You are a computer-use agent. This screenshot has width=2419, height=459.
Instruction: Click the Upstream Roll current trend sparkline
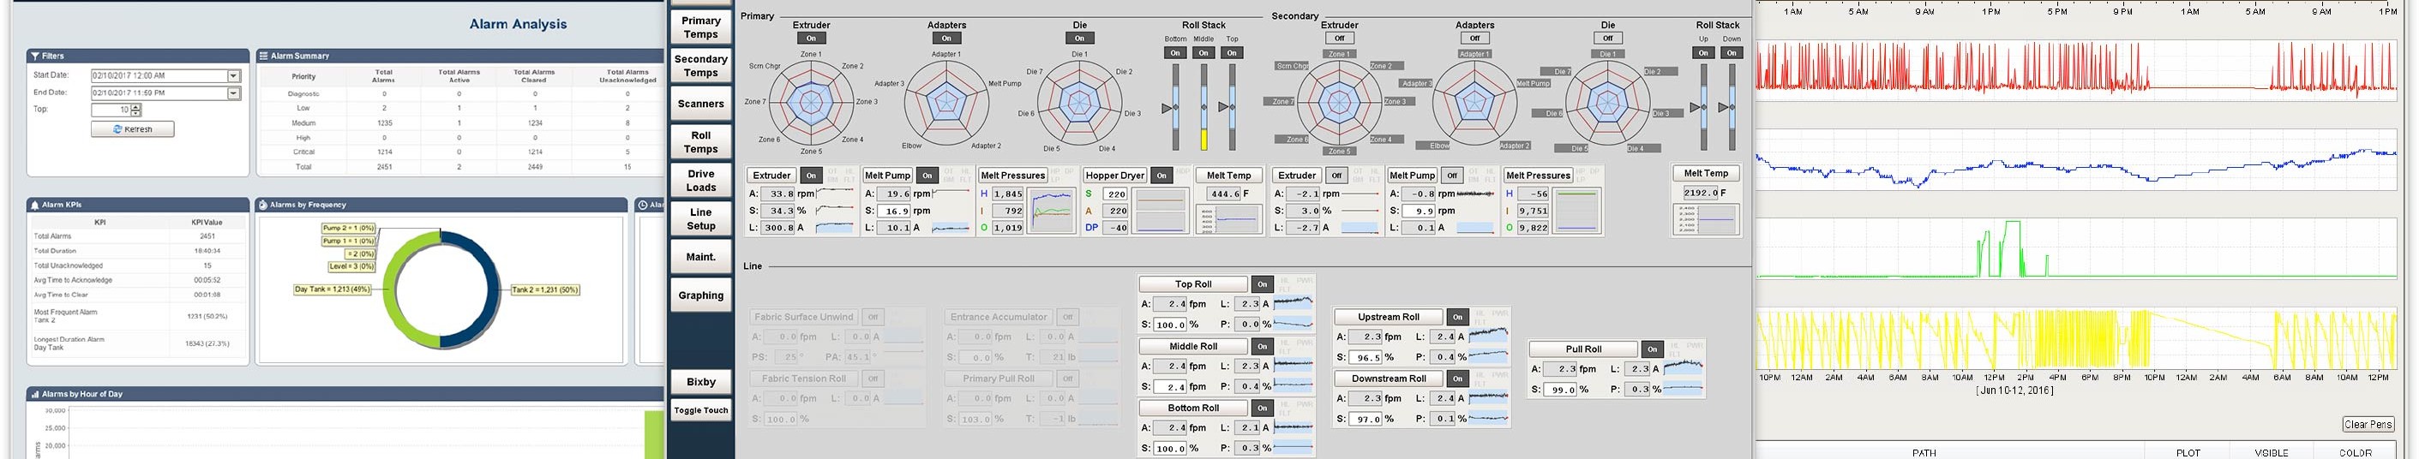[x=1488, y=336]
